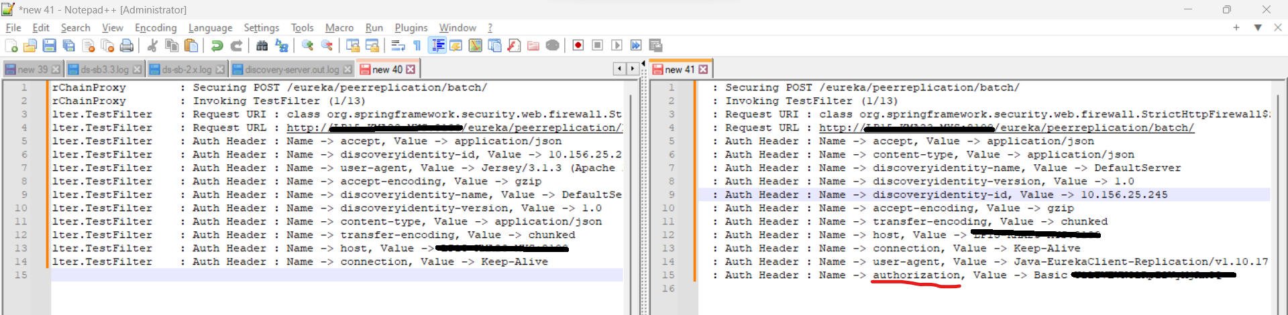Click the Print icon in toolbar
Screen dimensions: 1288x315
point(126,46)
